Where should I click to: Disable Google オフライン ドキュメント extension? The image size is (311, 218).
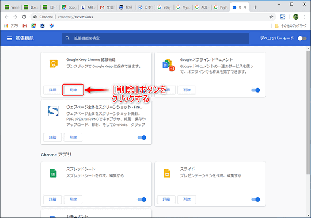(256, 90)
